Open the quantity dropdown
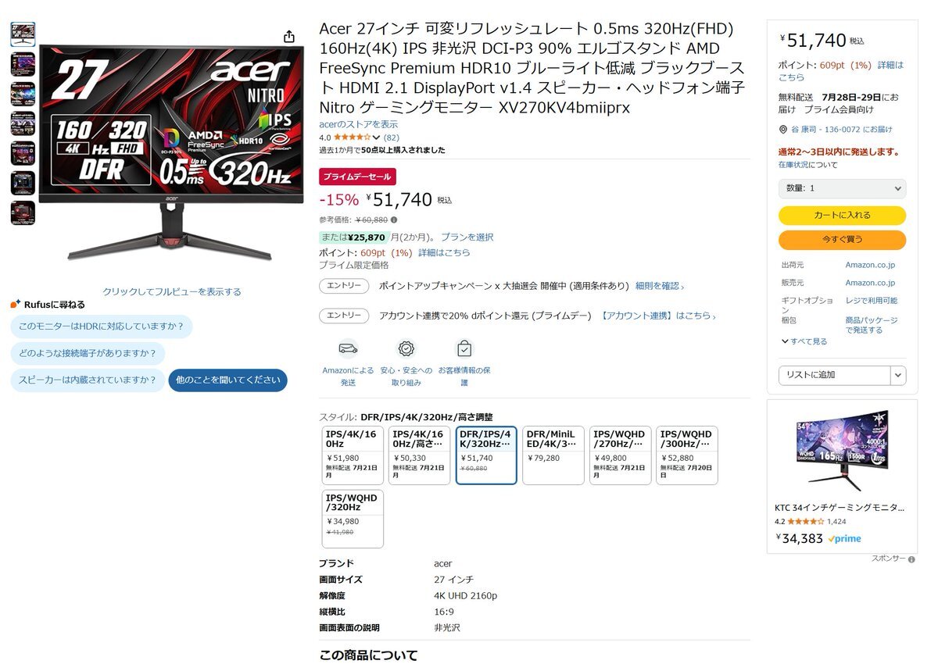 coord(842,188)
